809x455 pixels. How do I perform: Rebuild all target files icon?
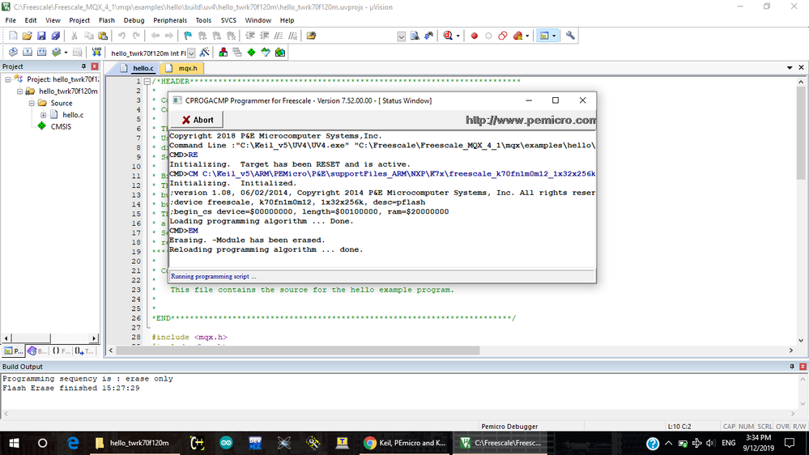pyautogui.click(x=42, y=52)
